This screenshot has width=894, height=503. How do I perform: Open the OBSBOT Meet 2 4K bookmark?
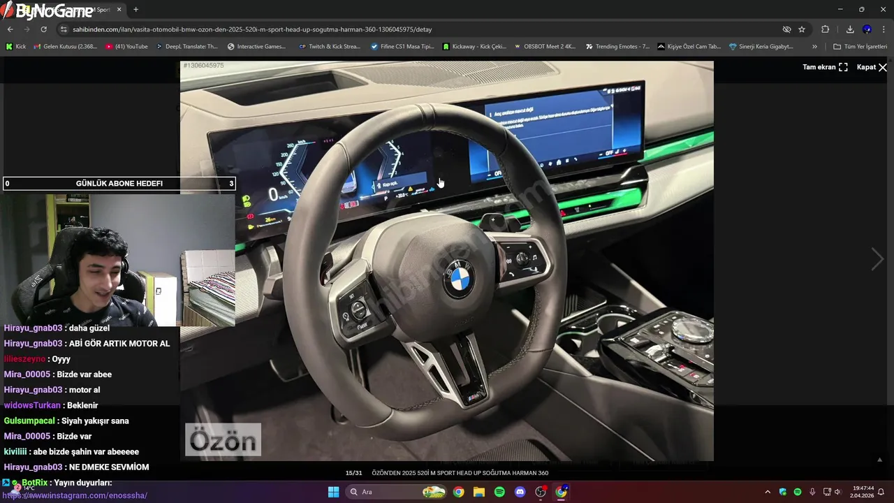[x=544, y=47]
